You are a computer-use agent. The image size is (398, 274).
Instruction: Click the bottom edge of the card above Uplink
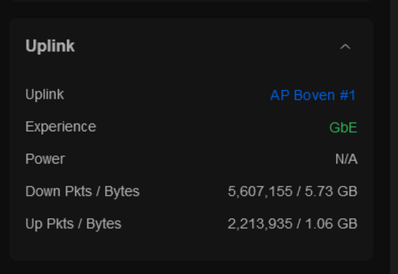tap(191, 1)
